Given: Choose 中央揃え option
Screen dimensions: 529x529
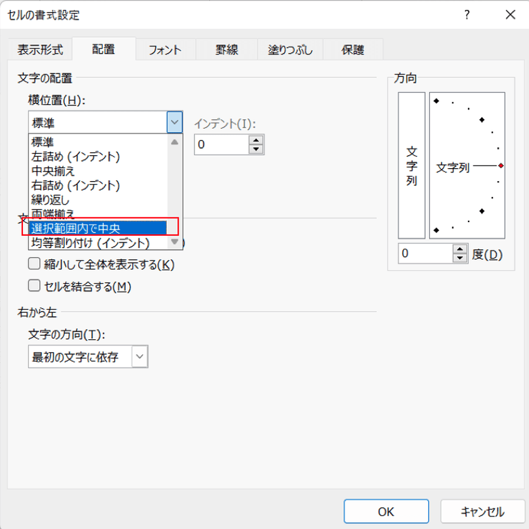Looking at the screenshot, I should click(98, 171).
